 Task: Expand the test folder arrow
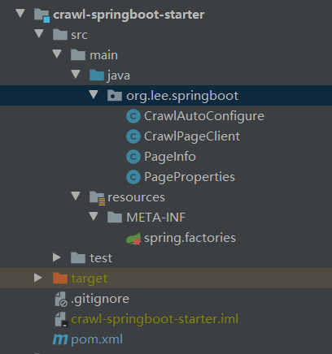(57, 257)
